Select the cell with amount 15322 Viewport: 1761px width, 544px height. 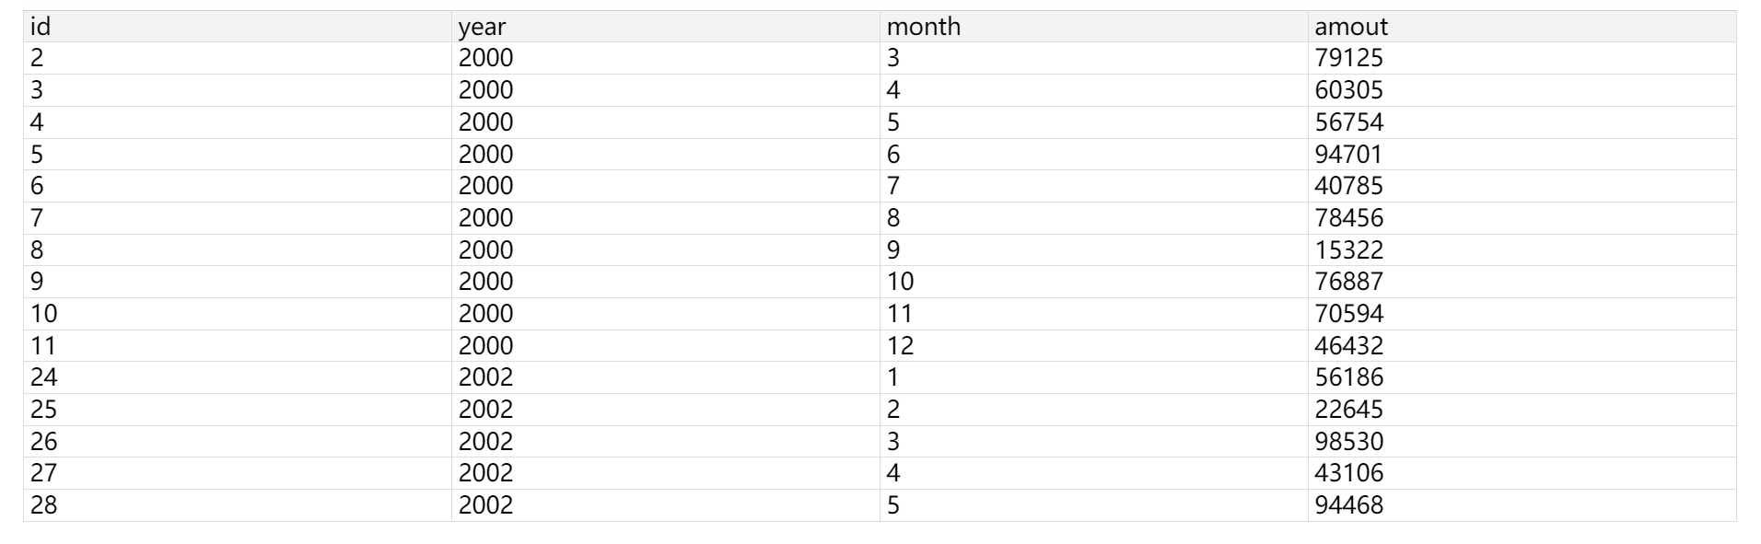tap(1348, 249)
